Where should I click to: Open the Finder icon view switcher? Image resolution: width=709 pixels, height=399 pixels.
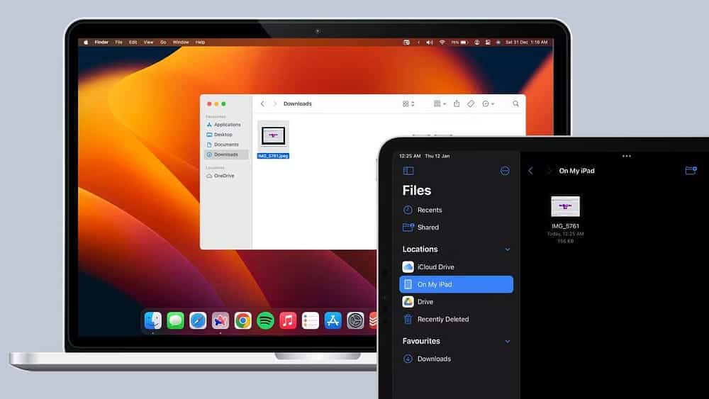tap(408, 103)
